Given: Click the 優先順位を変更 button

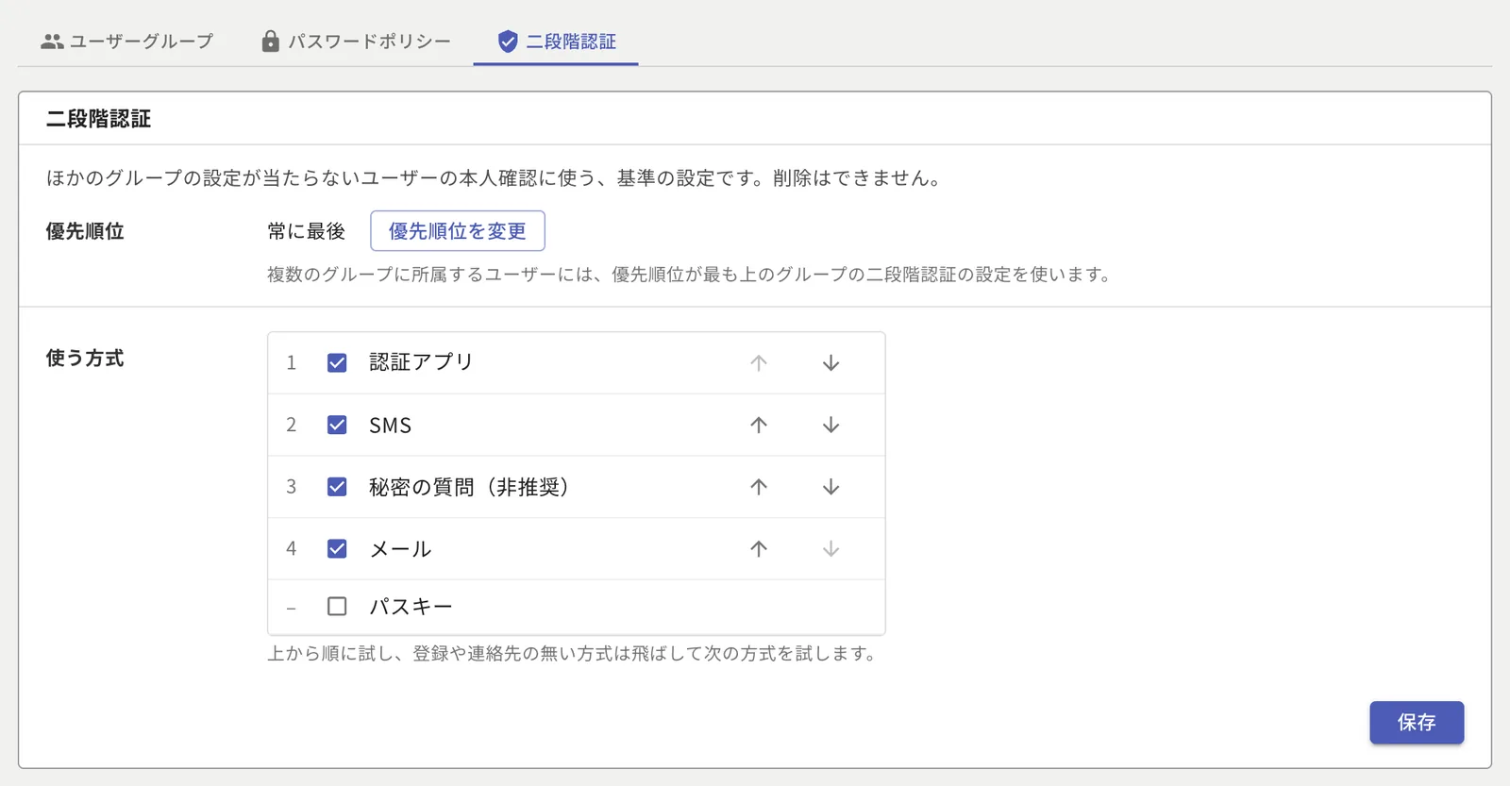Looking at the screenshot, I should (458, 231).
